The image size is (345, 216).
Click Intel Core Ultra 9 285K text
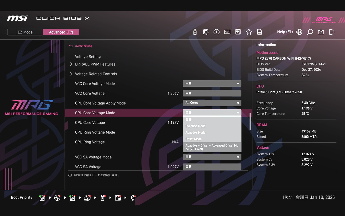[279, 92]
